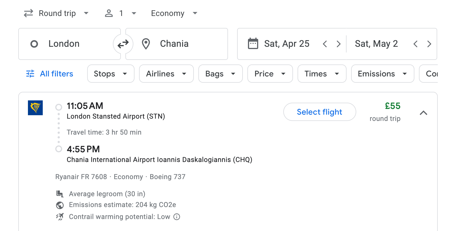Click the All filters sliders icon
Image resolution: width=456 pixels, height=231 pixels.
tap(30, 74)
